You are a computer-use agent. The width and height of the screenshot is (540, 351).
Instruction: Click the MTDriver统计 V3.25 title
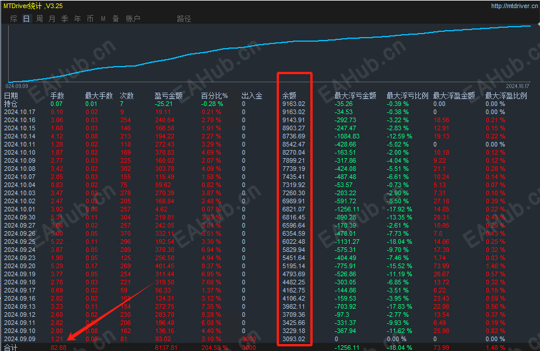coord(33,6)
